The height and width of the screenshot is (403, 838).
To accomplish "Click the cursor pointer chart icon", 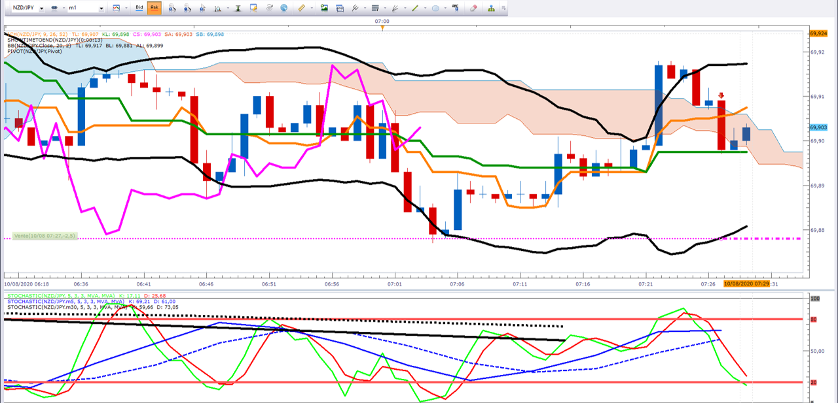I will 202,8.
